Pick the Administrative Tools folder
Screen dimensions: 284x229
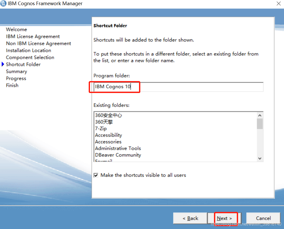(x=118, y=148)
